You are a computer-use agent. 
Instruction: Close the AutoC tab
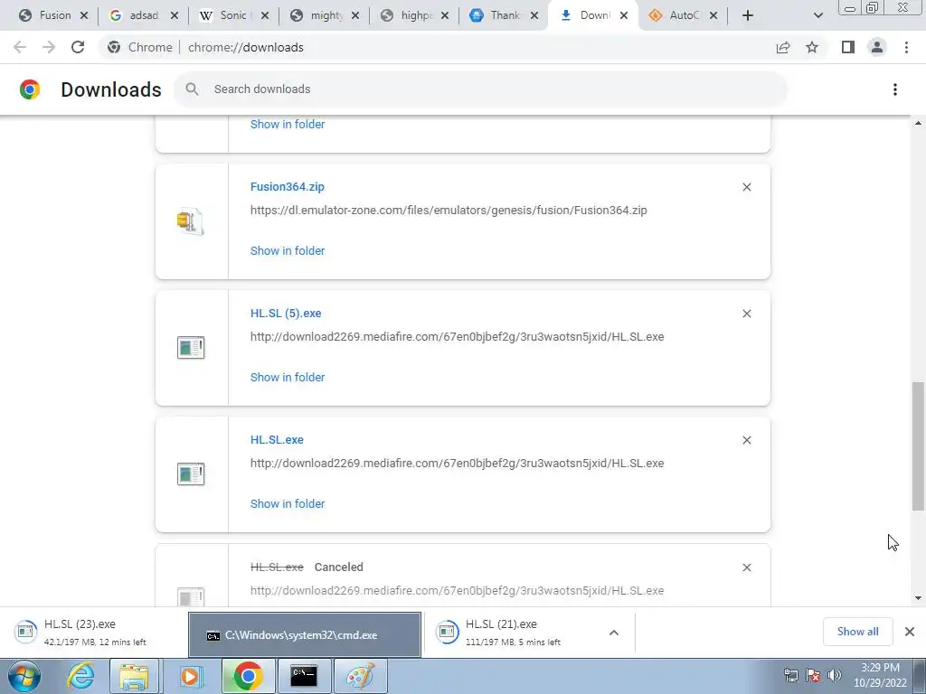tap(713, 16)
